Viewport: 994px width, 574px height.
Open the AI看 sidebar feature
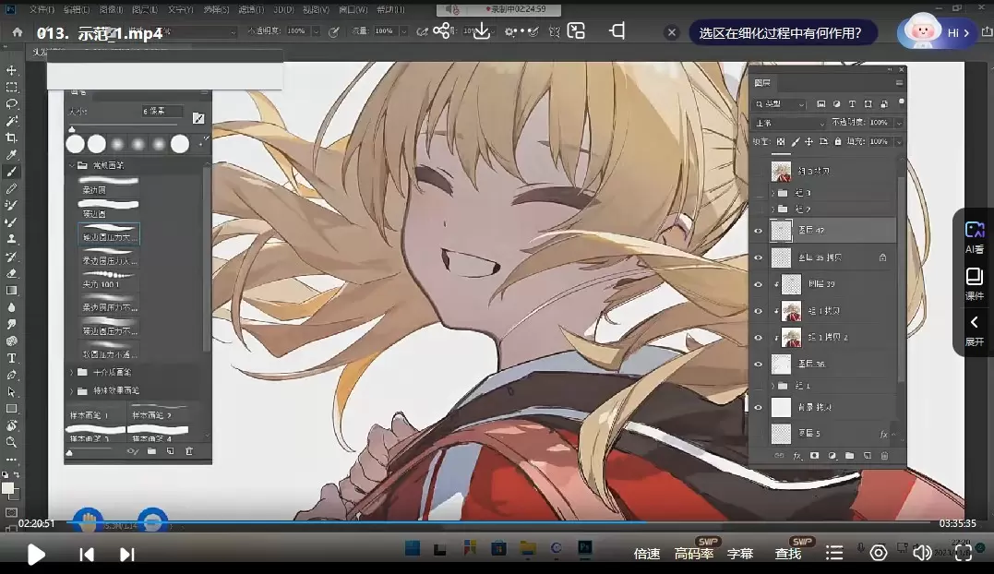tap(975, 237)
